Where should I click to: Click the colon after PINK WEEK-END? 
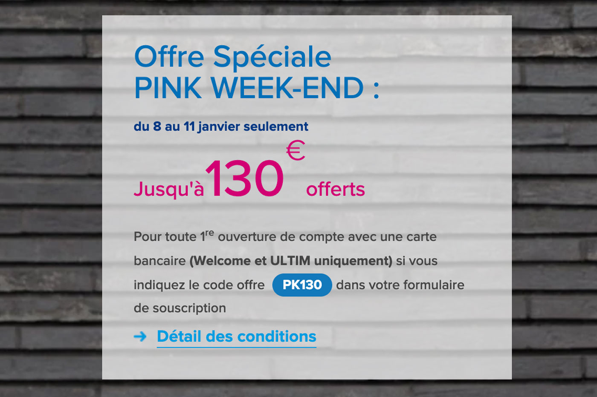click(x=376, y=90)
